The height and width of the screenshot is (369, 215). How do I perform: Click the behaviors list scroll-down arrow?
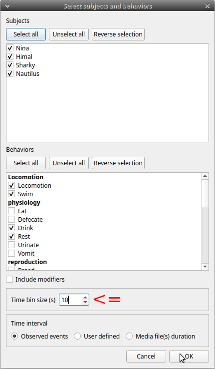205,267
